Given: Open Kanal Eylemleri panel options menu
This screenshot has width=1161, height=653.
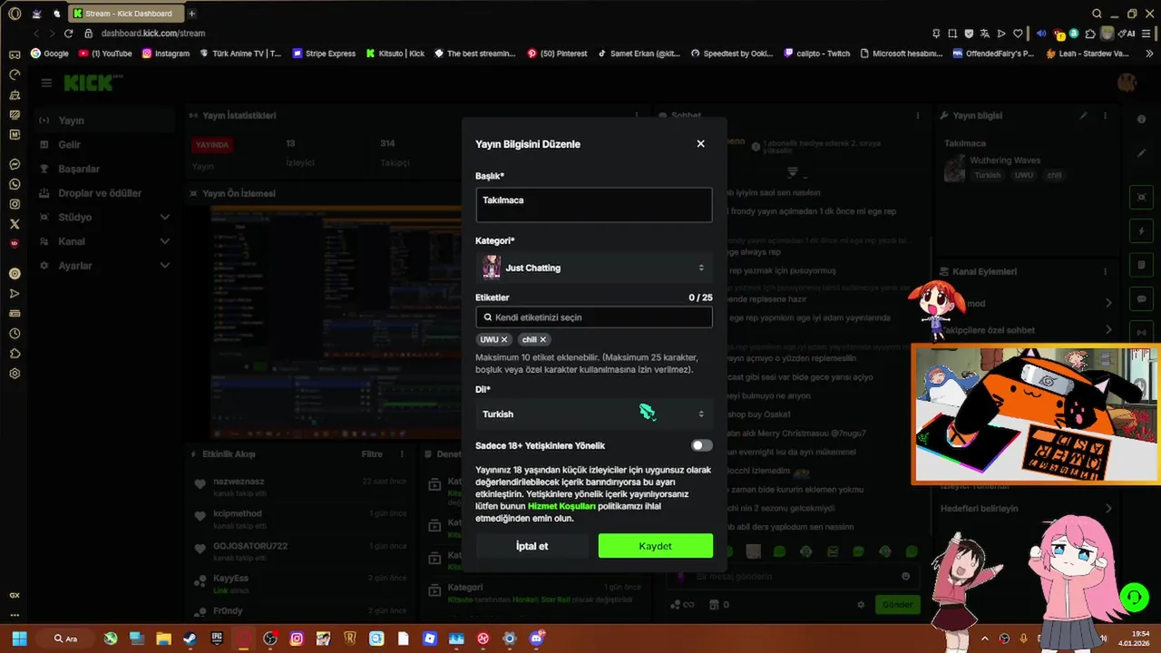Looking at the screenshot, I should 1105,272.
